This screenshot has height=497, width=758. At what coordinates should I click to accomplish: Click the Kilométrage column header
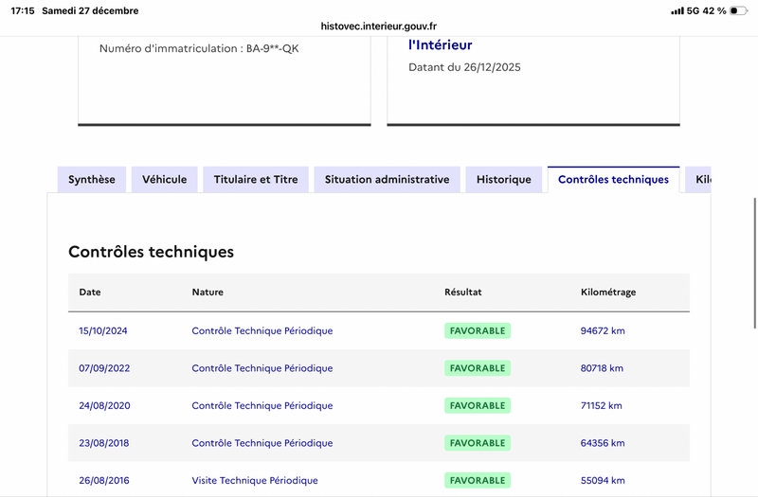click(608, 293)
